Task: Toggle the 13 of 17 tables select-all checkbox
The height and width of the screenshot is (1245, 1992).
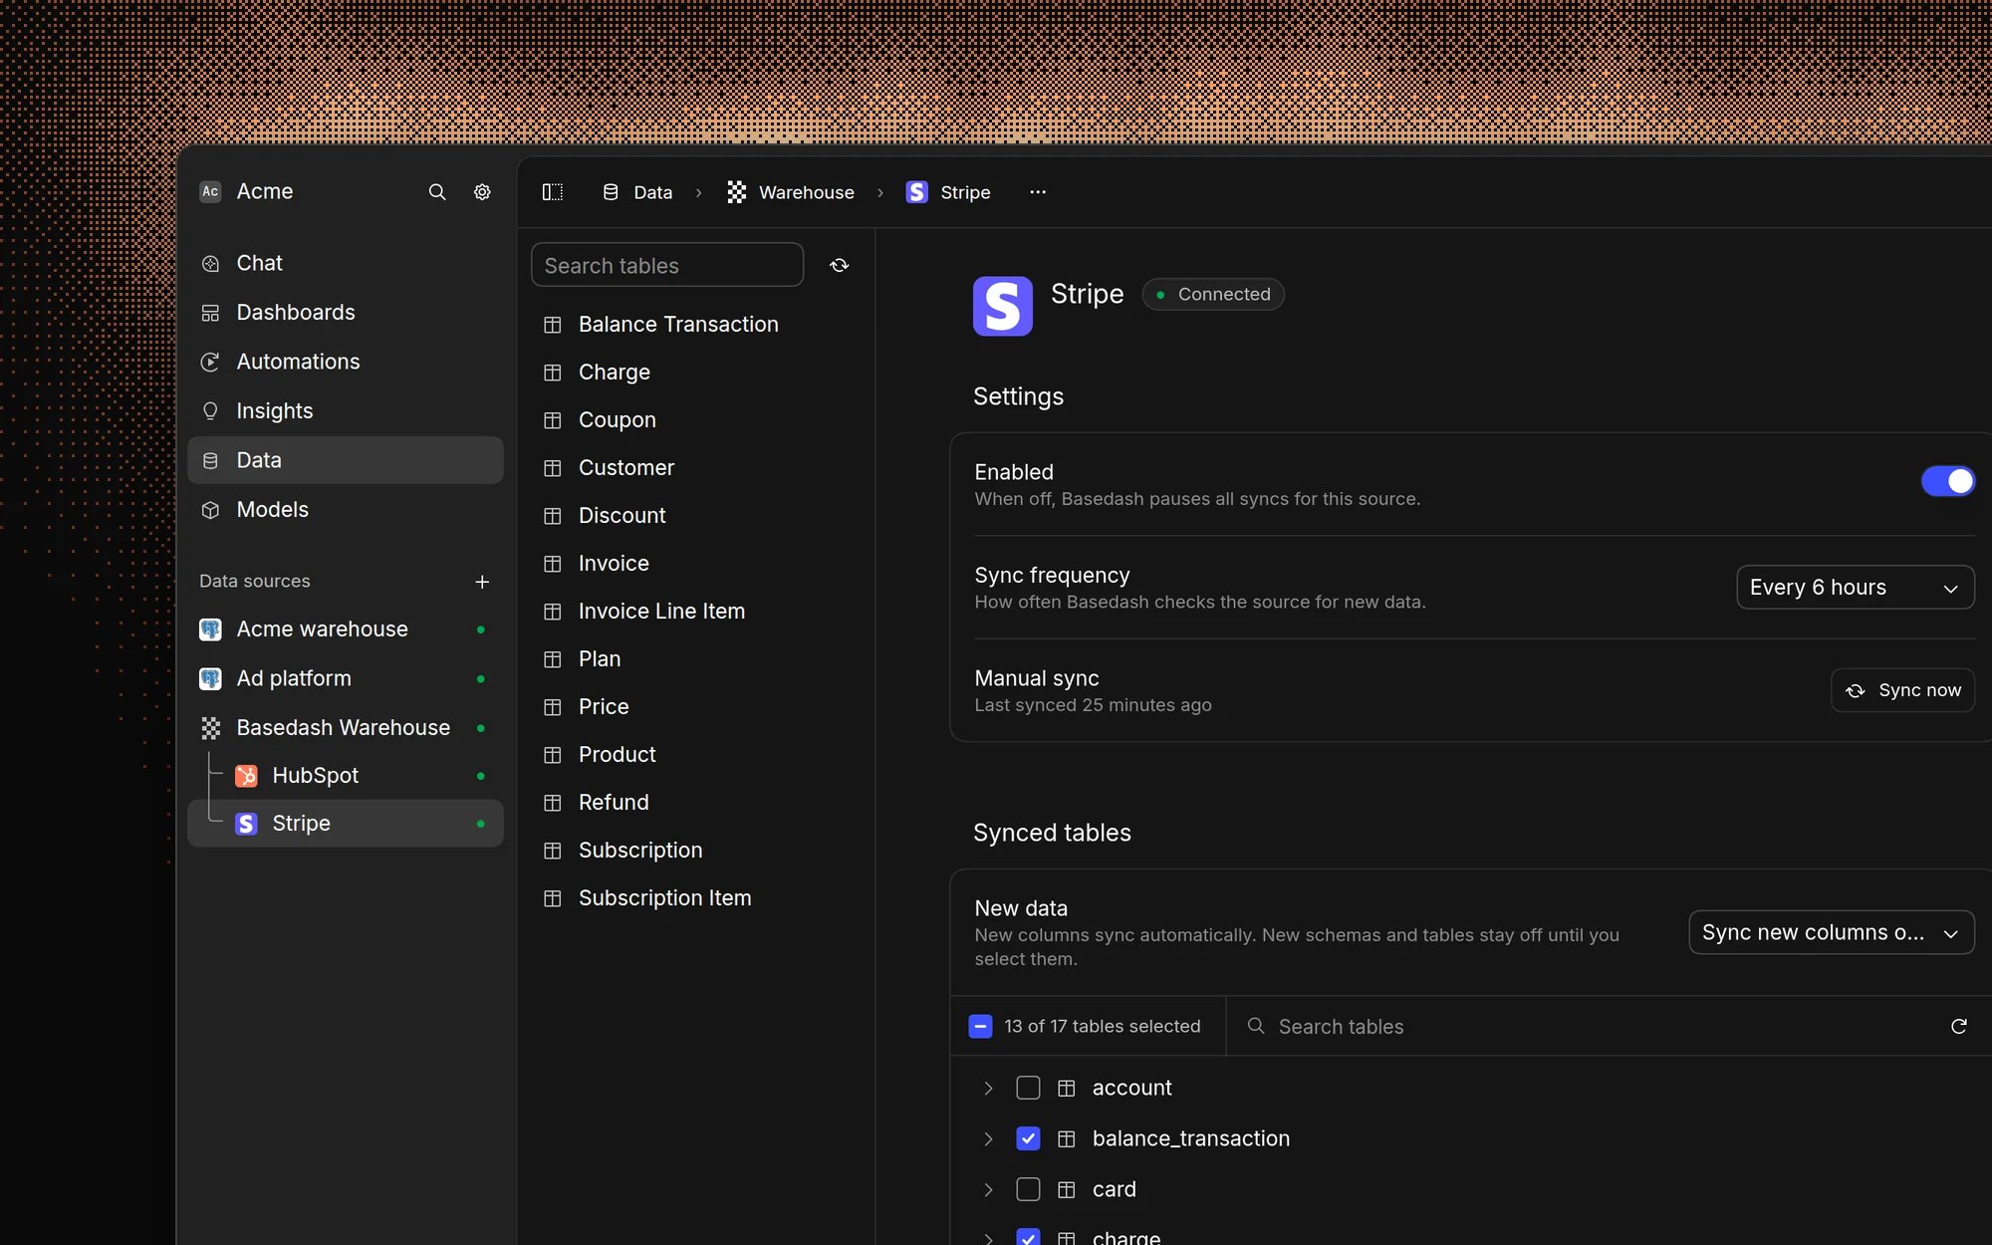Action: coord(980,1026)
